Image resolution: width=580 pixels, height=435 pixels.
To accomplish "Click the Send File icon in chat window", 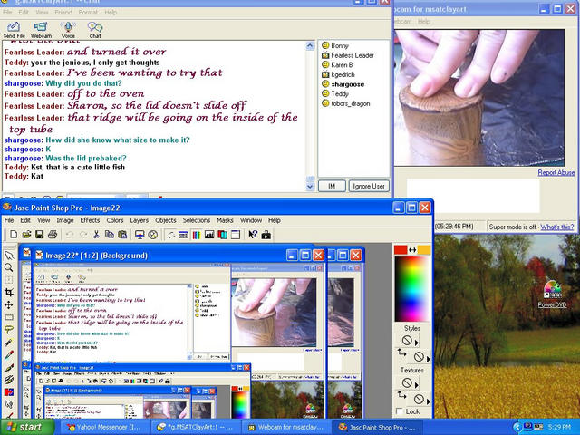I will (x=14, y=30).
